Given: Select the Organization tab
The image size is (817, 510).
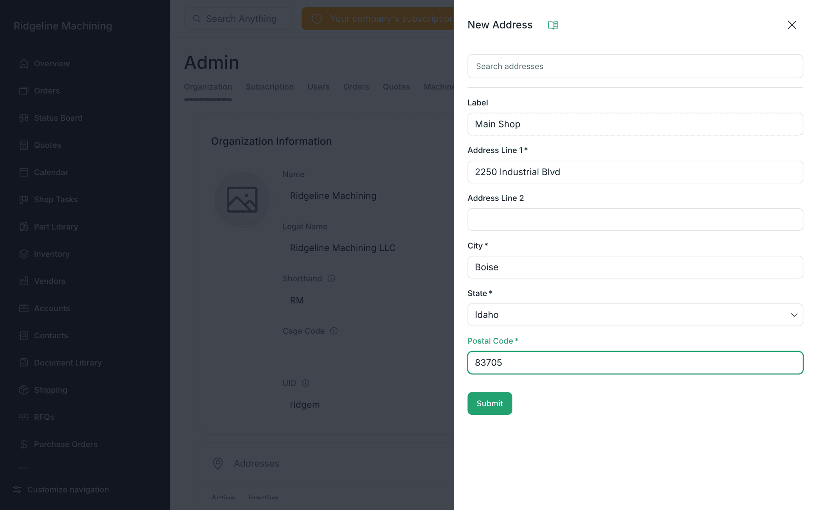Looking at the screenshot, I should point(208,87).
